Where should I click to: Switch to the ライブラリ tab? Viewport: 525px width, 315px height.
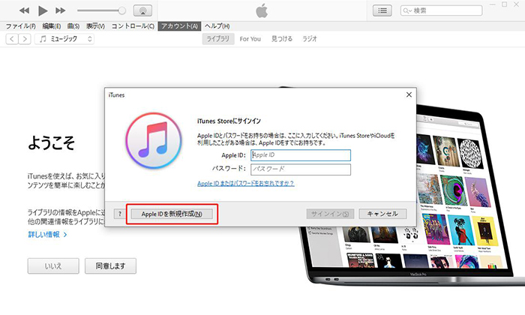point(218,39)
